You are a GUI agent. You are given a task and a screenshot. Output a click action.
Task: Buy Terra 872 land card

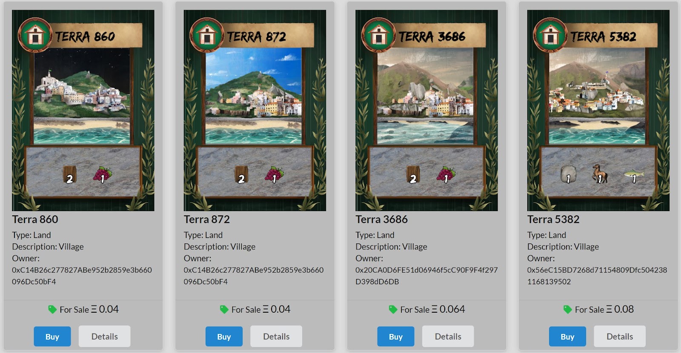224,336
